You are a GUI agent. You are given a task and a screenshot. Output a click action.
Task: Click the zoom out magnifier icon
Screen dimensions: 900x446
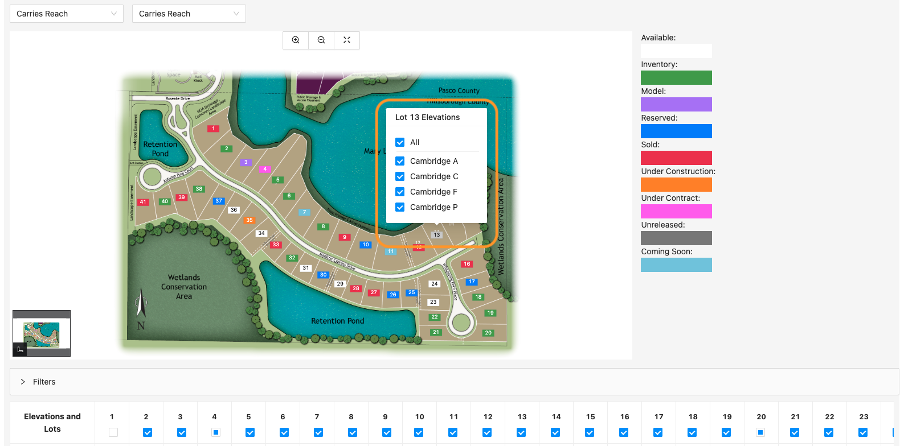click(321, 40)
